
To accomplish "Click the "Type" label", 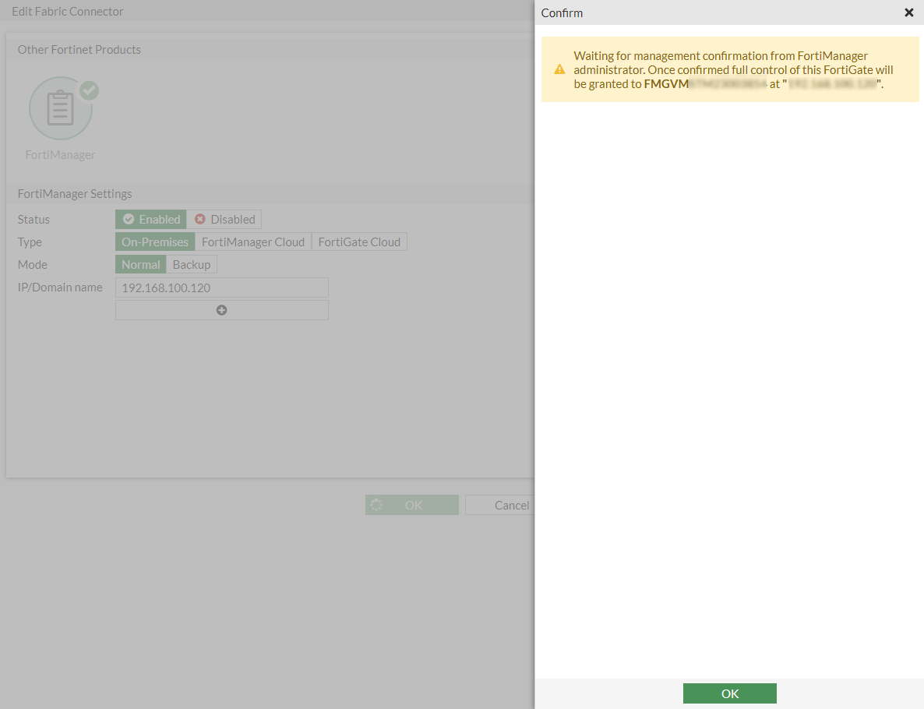I will [x=30, y=242].
